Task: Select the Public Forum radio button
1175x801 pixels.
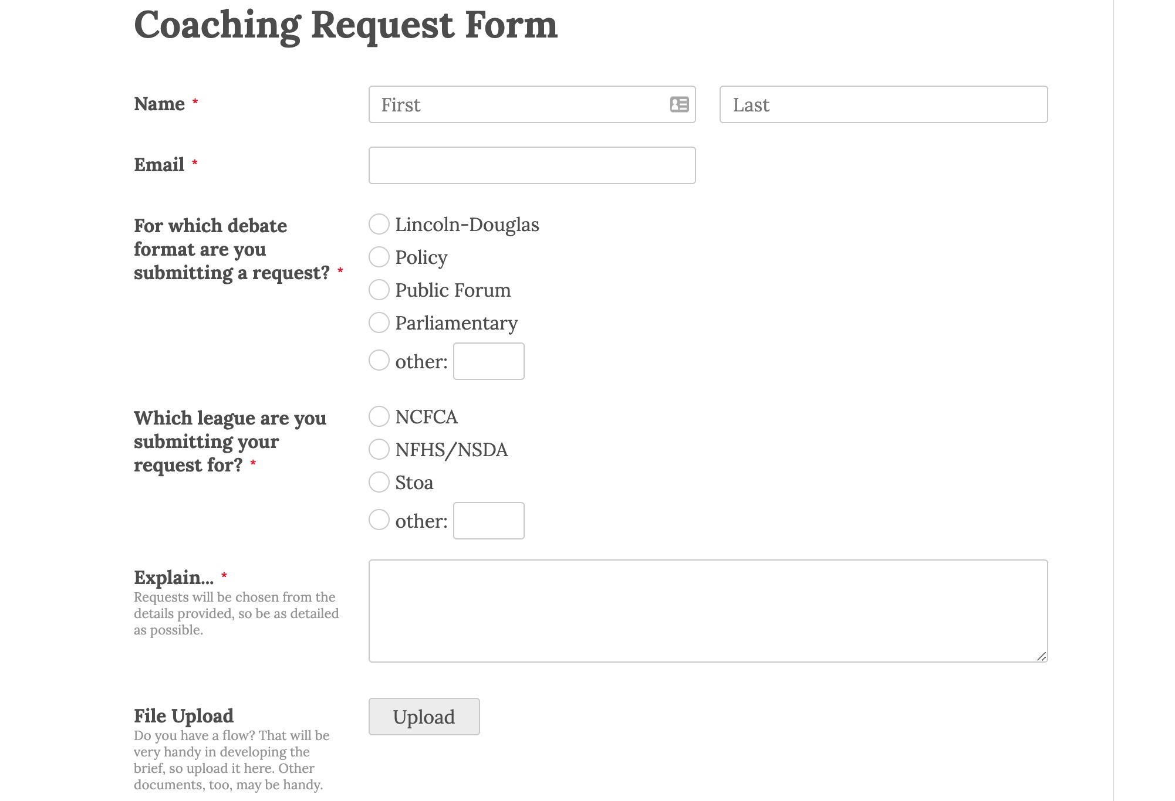Action: [379, 290]
